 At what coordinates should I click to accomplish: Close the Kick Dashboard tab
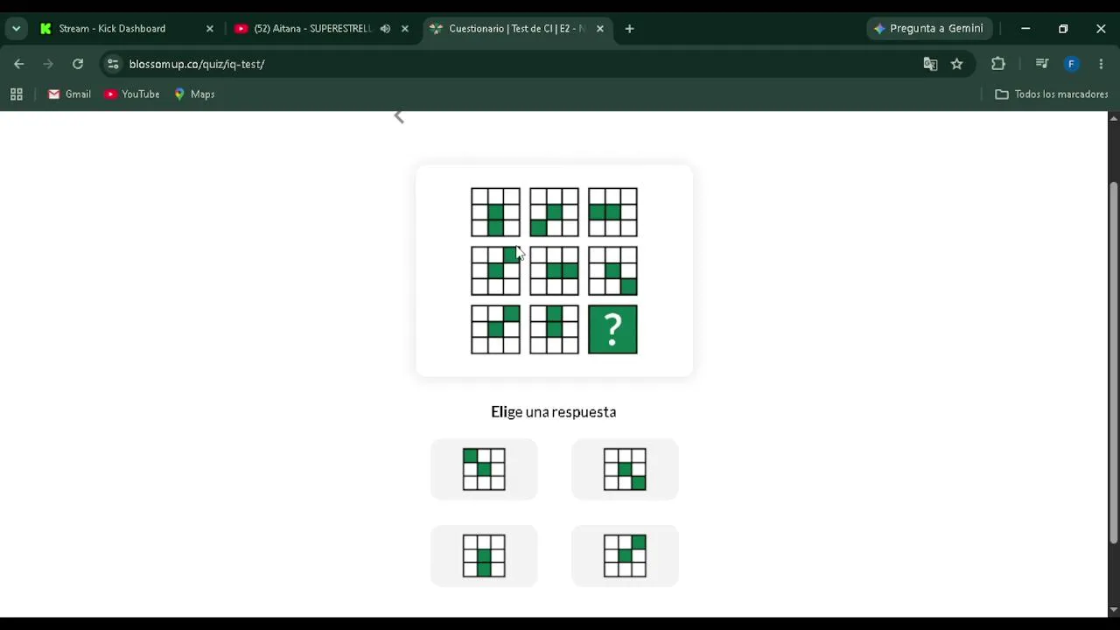tap(209, 29)
